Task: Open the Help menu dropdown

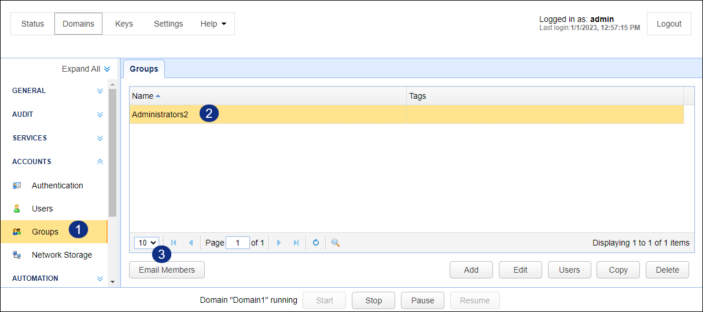Action: point(214,24)
